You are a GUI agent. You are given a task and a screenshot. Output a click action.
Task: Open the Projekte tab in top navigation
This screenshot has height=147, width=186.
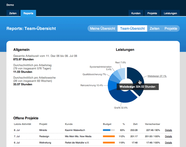click(152, 13)
